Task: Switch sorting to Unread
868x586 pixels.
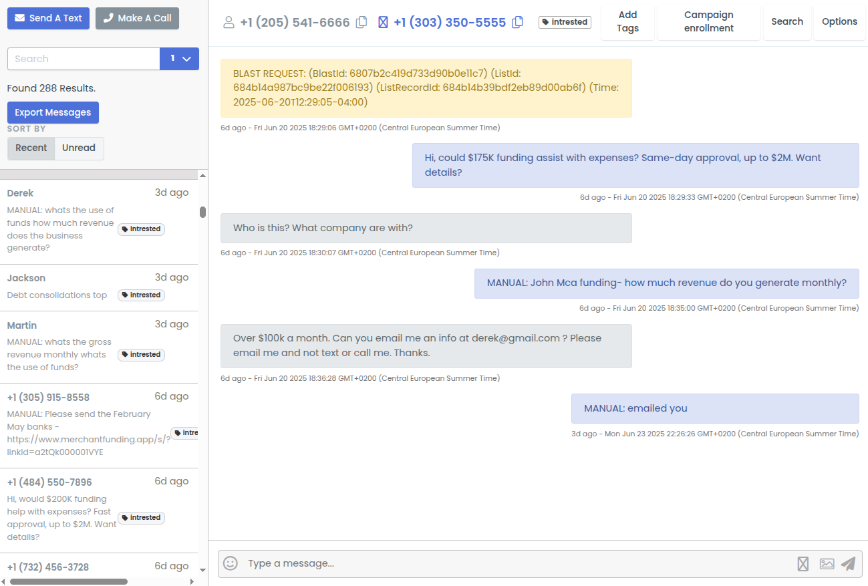Action: point(78,148)
